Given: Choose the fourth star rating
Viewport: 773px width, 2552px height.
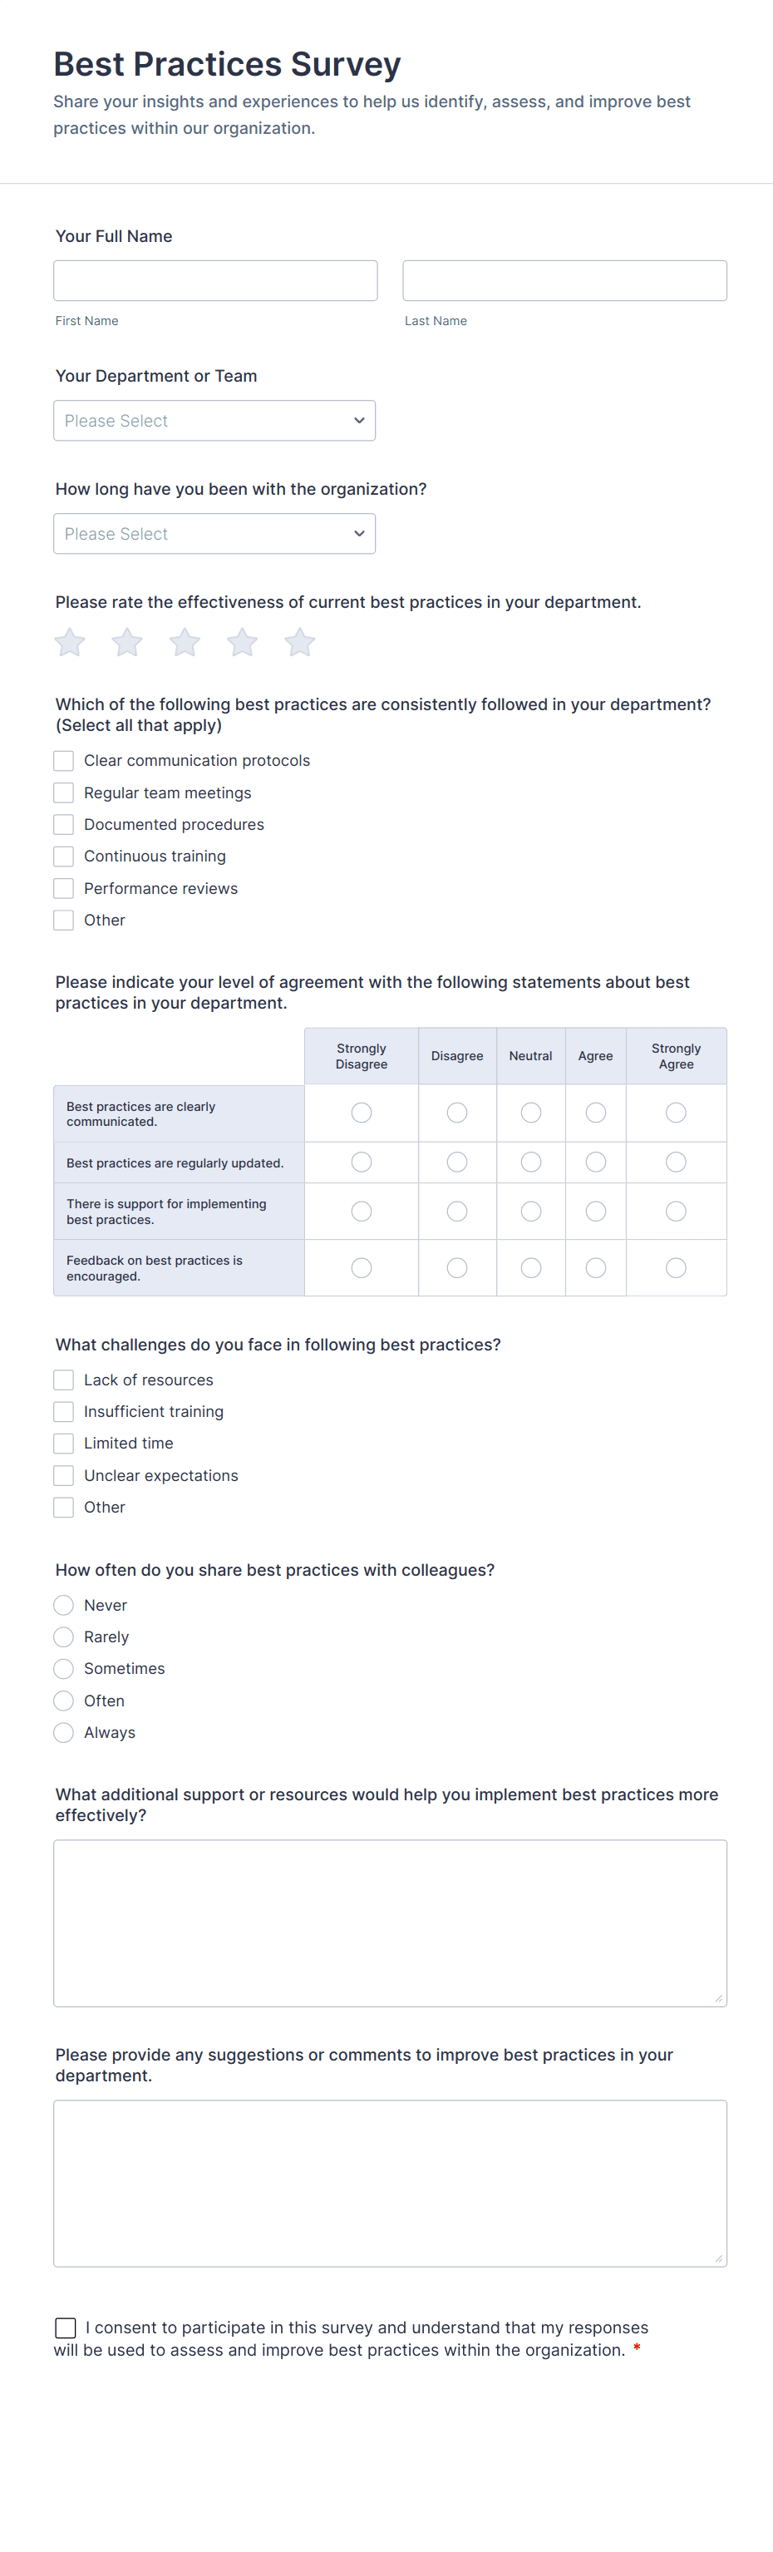Looking at the screenshot, I should click(243, 643).
